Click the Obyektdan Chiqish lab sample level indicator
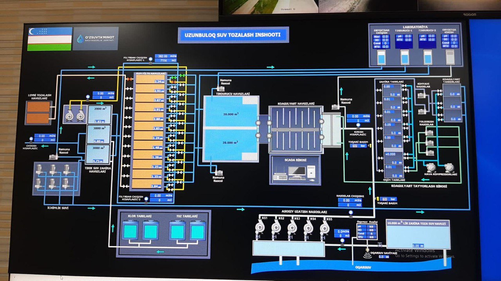The height and width of the screenshot is (281, 501). (381, 57)
